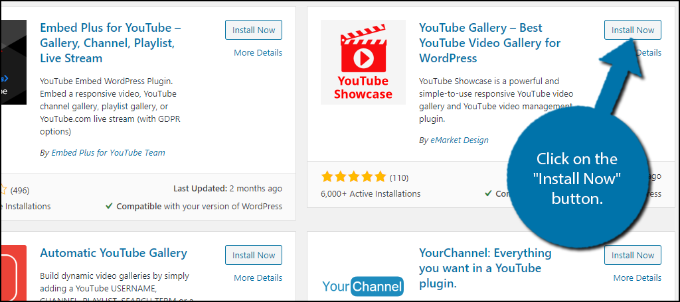Open Automatic YouTube Gallery title link
The width and height of the screenshot is (680, 302).
114,253
